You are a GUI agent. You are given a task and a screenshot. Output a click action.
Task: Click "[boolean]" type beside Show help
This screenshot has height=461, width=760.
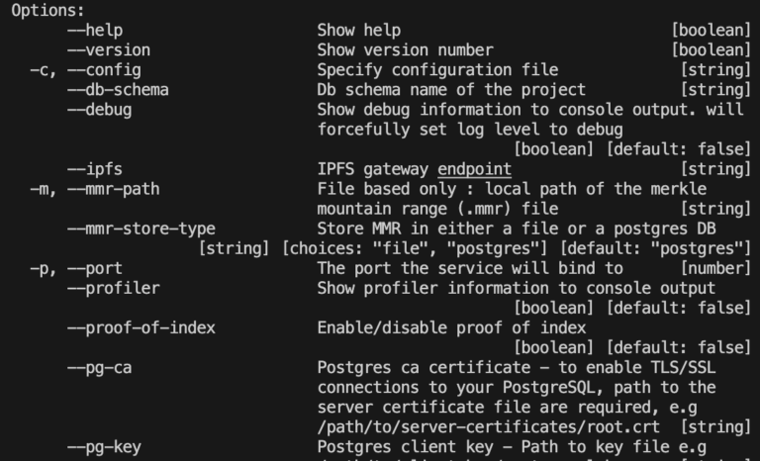click(712, 30)
